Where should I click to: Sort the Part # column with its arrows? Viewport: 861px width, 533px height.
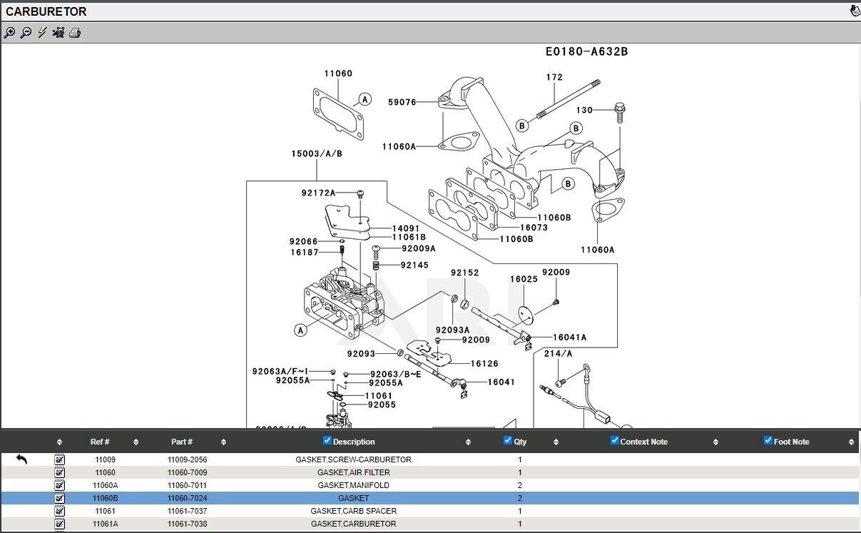223,442
